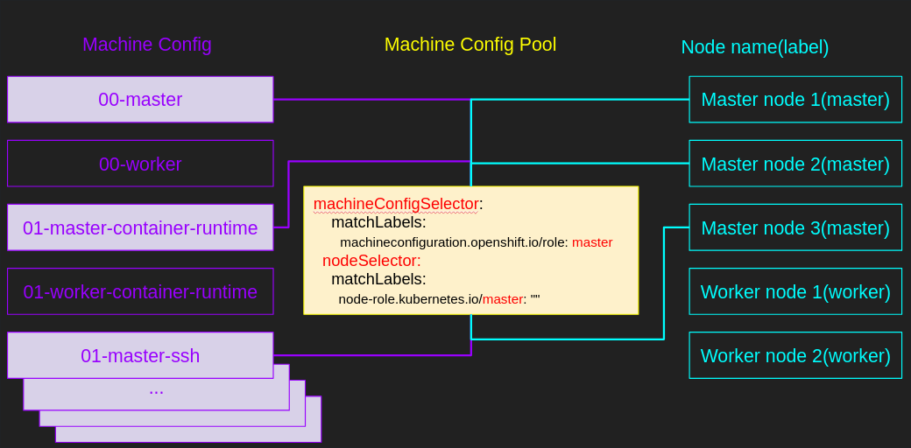The width and height of the screenshot is (911, 448).
Task: Click the stacked box labeled with ellipsis
Action: pos(156,391)
